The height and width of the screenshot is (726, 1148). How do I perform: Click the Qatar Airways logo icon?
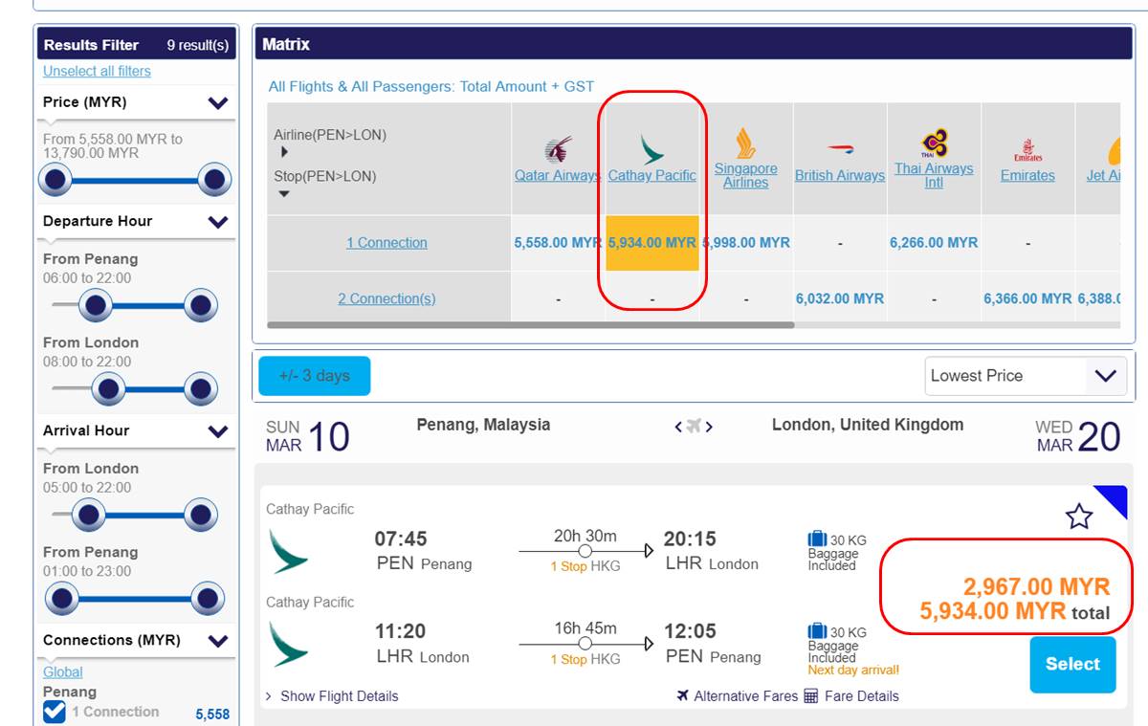point(558,150)
